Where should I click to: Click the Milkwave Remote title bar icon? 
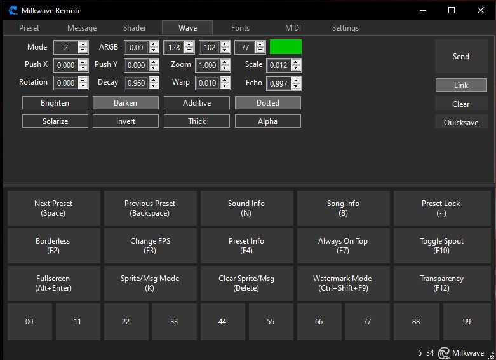13,10
